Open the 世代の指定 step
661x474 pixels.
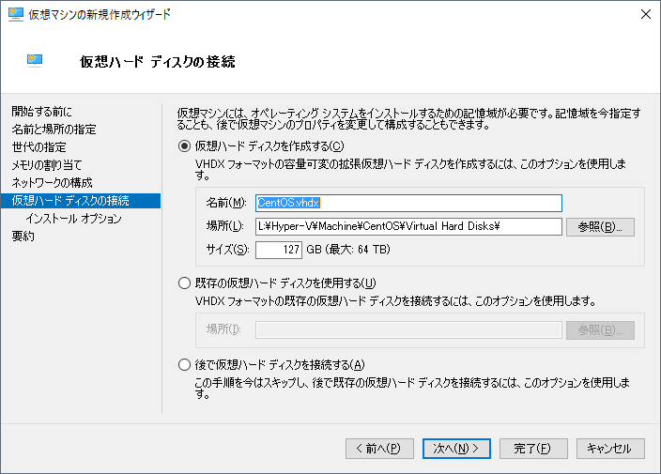[39, 147]
